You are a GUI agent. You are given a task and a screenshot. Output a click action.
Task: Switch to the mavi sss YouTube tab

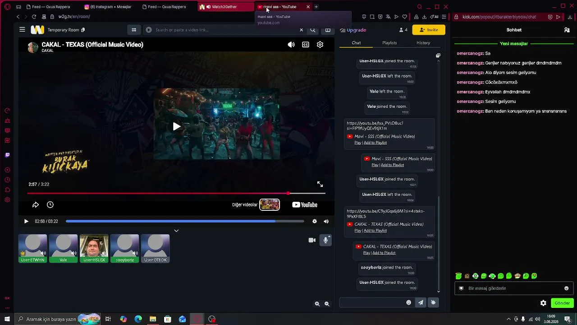tap(279, 7)
